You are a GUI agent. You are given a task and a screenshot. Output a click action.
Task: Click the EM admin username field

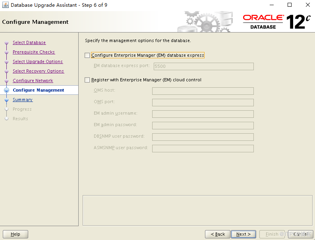coord(203,114)
